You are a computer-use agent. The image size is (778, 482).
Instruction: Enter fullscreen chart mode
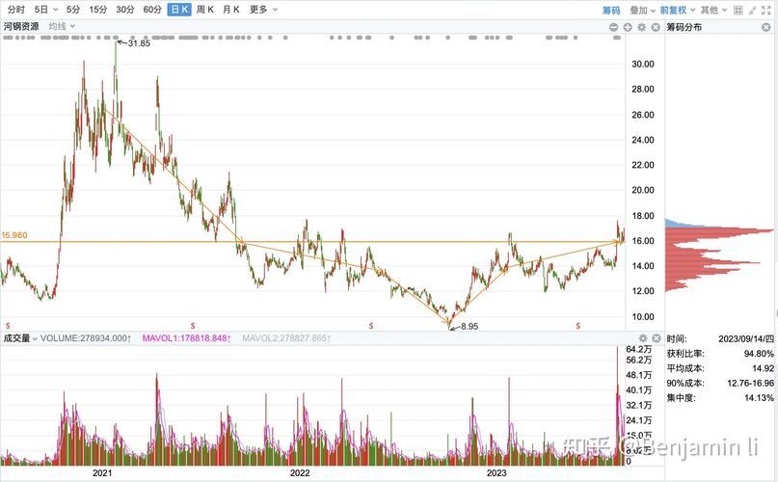tap(766, 10)
